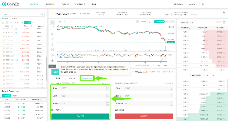Screen dimensions: 228x121
Task: Open the Exchange menu
Action: point(34,4)
